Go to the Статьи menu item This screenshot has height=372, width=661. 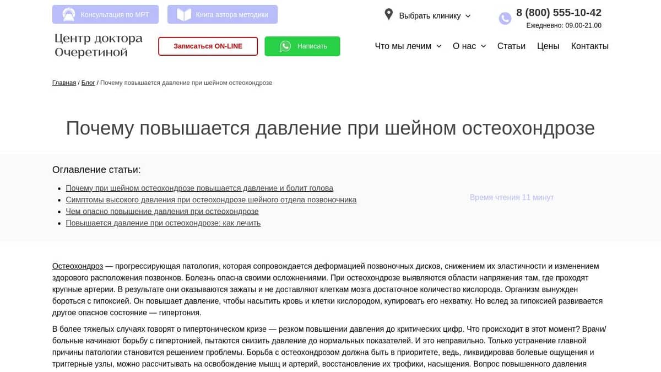coord(511,46)
